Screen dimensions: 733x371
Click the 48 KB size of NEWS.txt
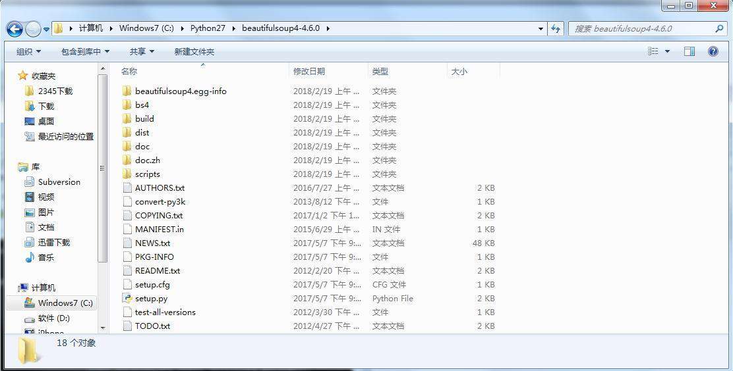(x=483, y=243)
